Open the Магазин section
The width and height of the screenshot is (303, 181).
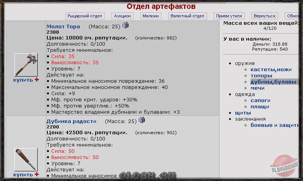[x=151, y=16]
